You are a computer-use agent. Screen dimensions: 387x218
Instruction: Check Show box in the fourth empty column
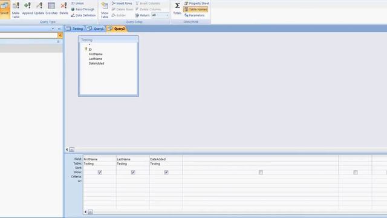[261, 172]
